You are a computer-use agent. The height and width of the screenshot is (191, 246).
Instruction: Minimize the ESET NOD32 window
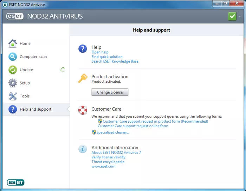coord(217,4)
